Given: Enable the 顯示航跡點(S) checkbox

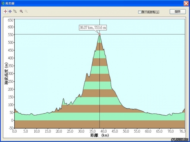Looking at the screenshot, I should [x=140, y=12].
